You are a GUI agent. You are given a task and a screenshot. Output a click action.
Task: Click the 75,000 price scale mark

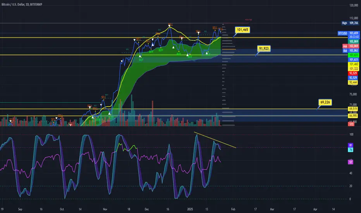[353, 94]
